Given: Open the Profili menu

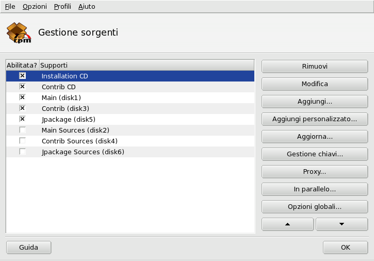Looking at the screenshot, I should [x=62, y=7].
